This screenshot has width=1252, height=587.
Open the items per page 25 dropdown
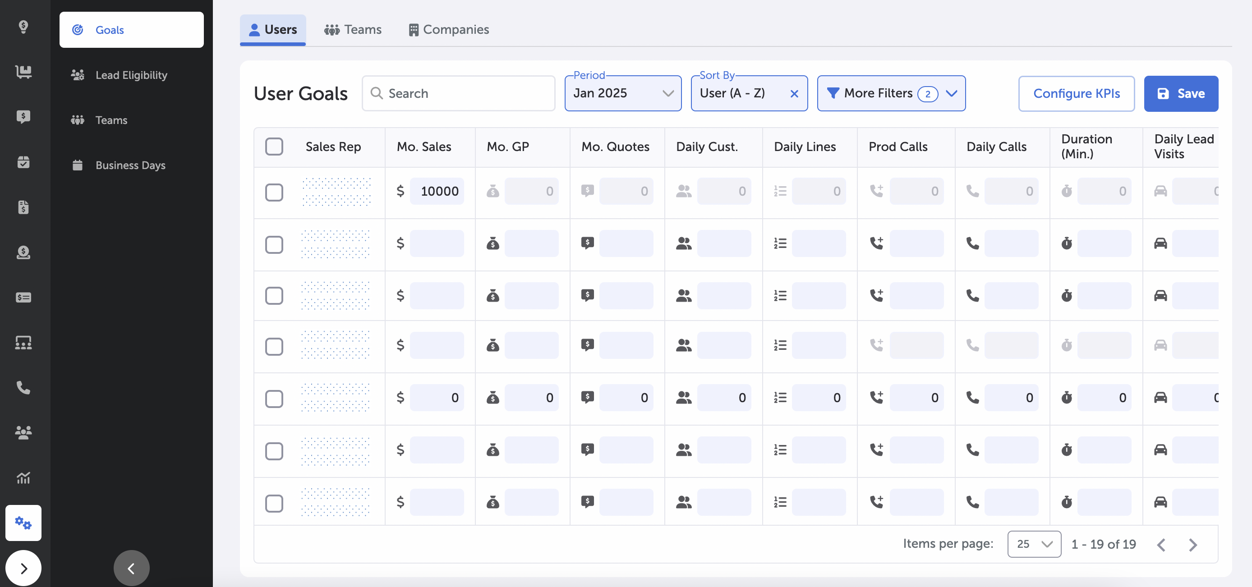point(1034,544)
